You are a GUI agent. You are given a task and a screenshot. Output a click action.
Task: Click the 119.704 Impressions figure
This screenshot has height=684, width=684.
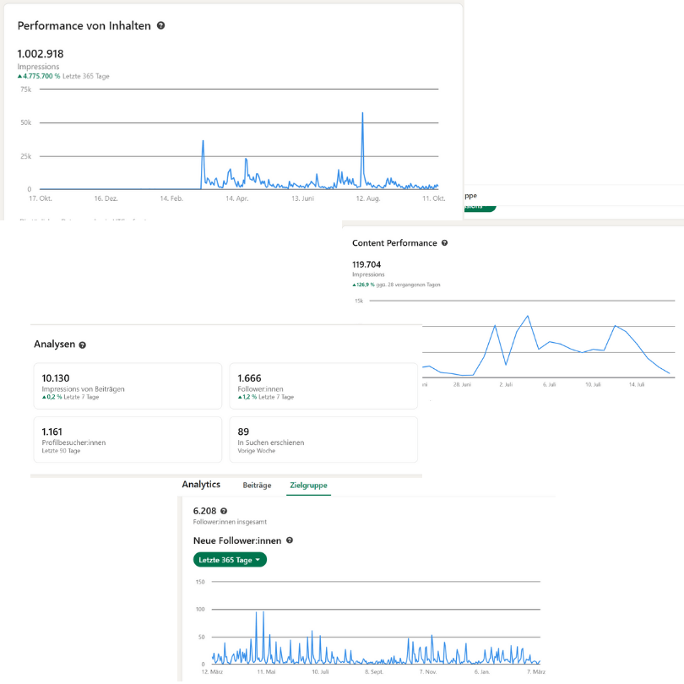tap(368, 263)
